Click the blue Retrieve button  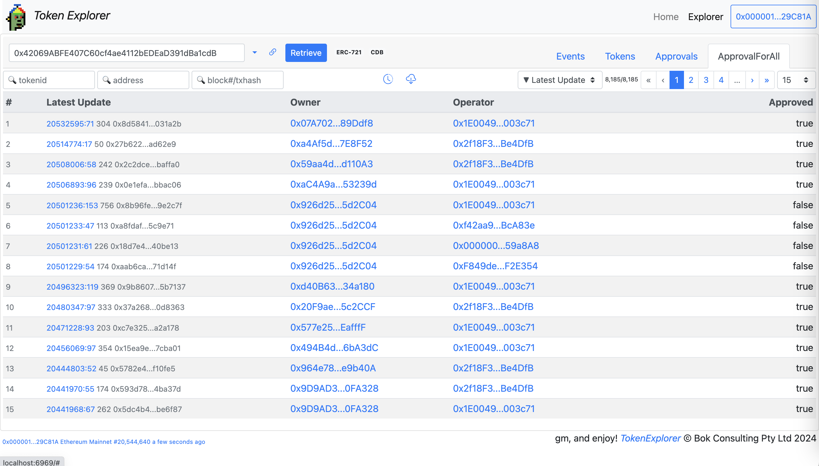[306, 53]
